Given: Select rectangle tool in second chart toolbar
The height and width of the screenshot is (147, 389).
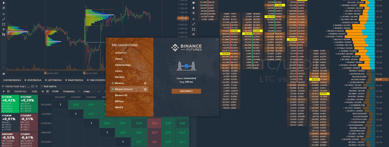Looking at the screenshot, I should click(x=194, y=29).
